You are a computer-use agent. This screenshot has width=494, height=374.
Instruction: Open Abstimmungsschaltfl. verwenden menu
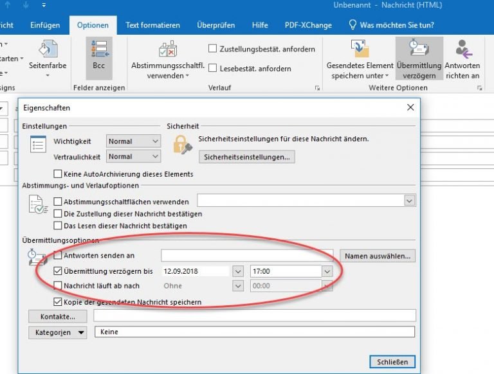pos(168,60)
